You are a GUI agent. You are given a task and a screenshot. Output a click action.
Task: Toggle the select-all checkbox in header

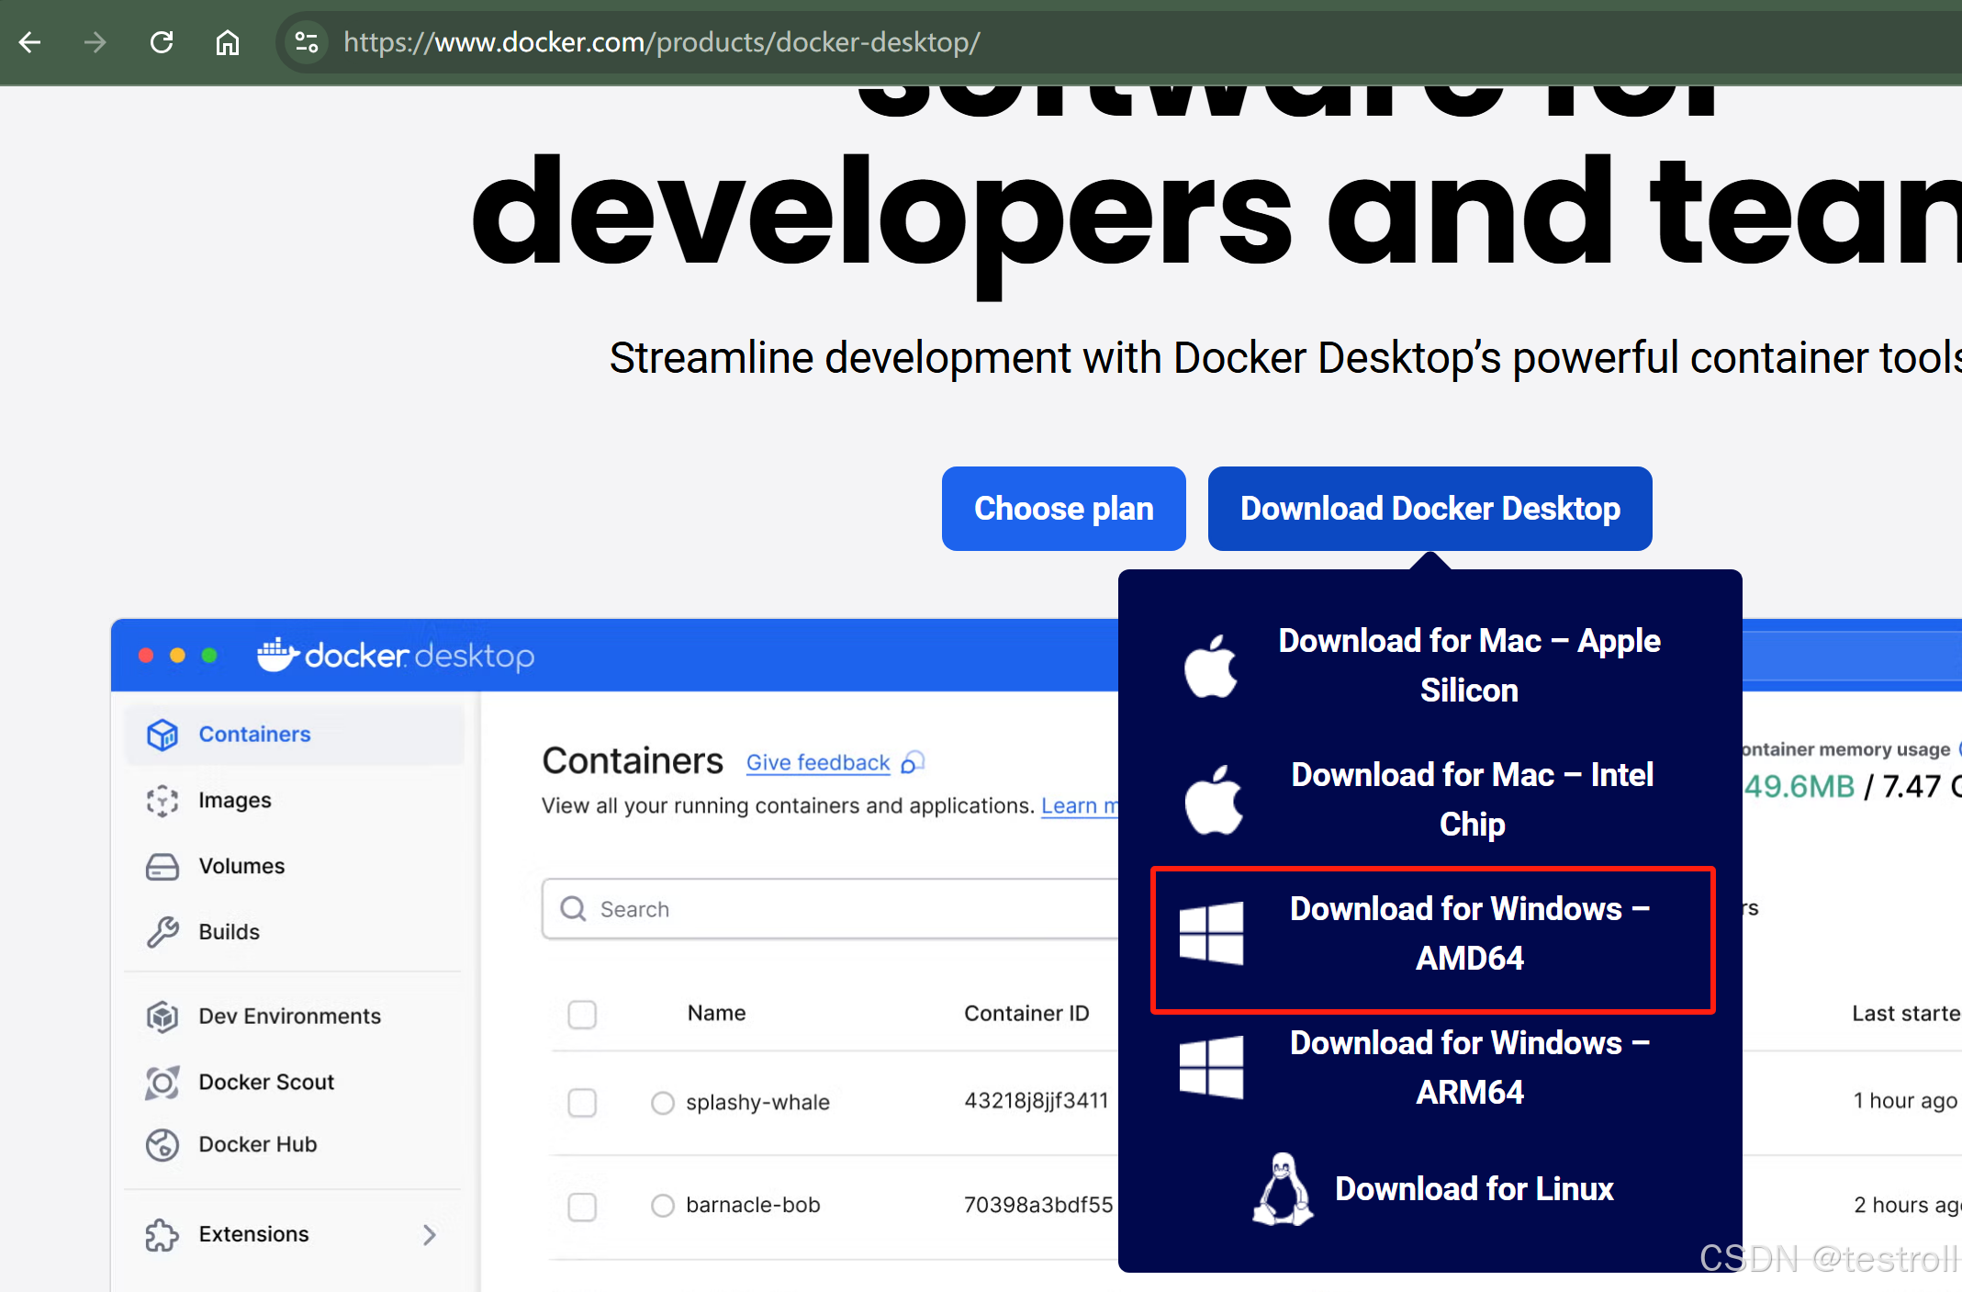coord(582,1015)
